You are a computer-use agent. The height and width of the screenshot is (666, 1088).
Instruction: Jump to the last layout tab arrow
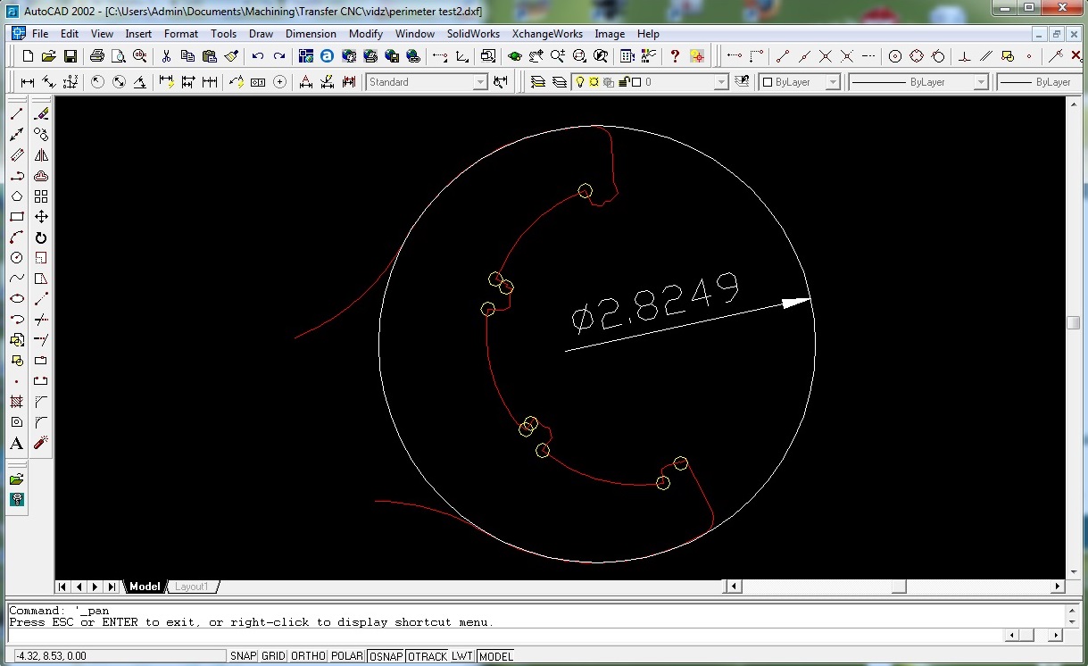[112, 587]
